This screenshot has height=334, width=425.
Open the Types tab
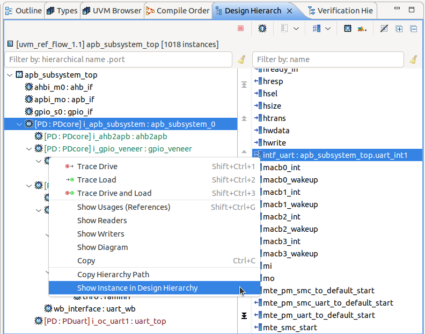pyautogui.click(x=62, y=11)
